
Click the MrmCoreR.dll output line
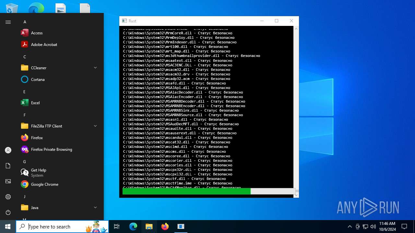tap(178, 33)
